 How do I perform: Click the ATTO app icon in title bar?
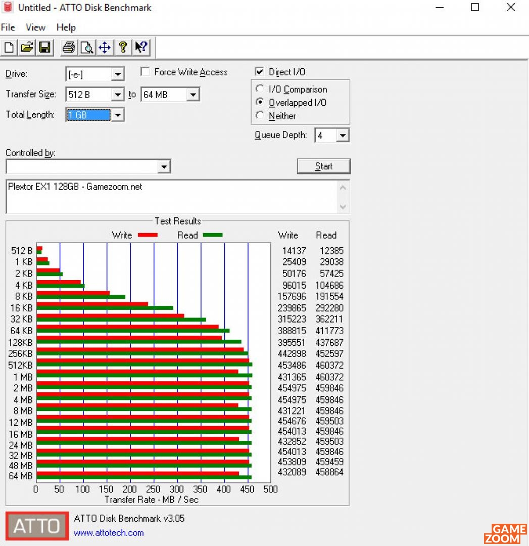(x=8, y=7)
